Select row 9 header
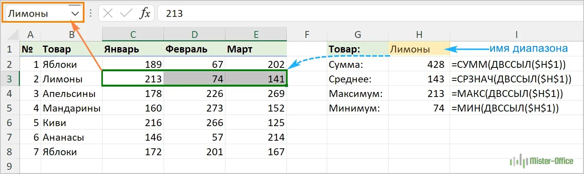Screen dimensions: 584x174 click(10, 166)
